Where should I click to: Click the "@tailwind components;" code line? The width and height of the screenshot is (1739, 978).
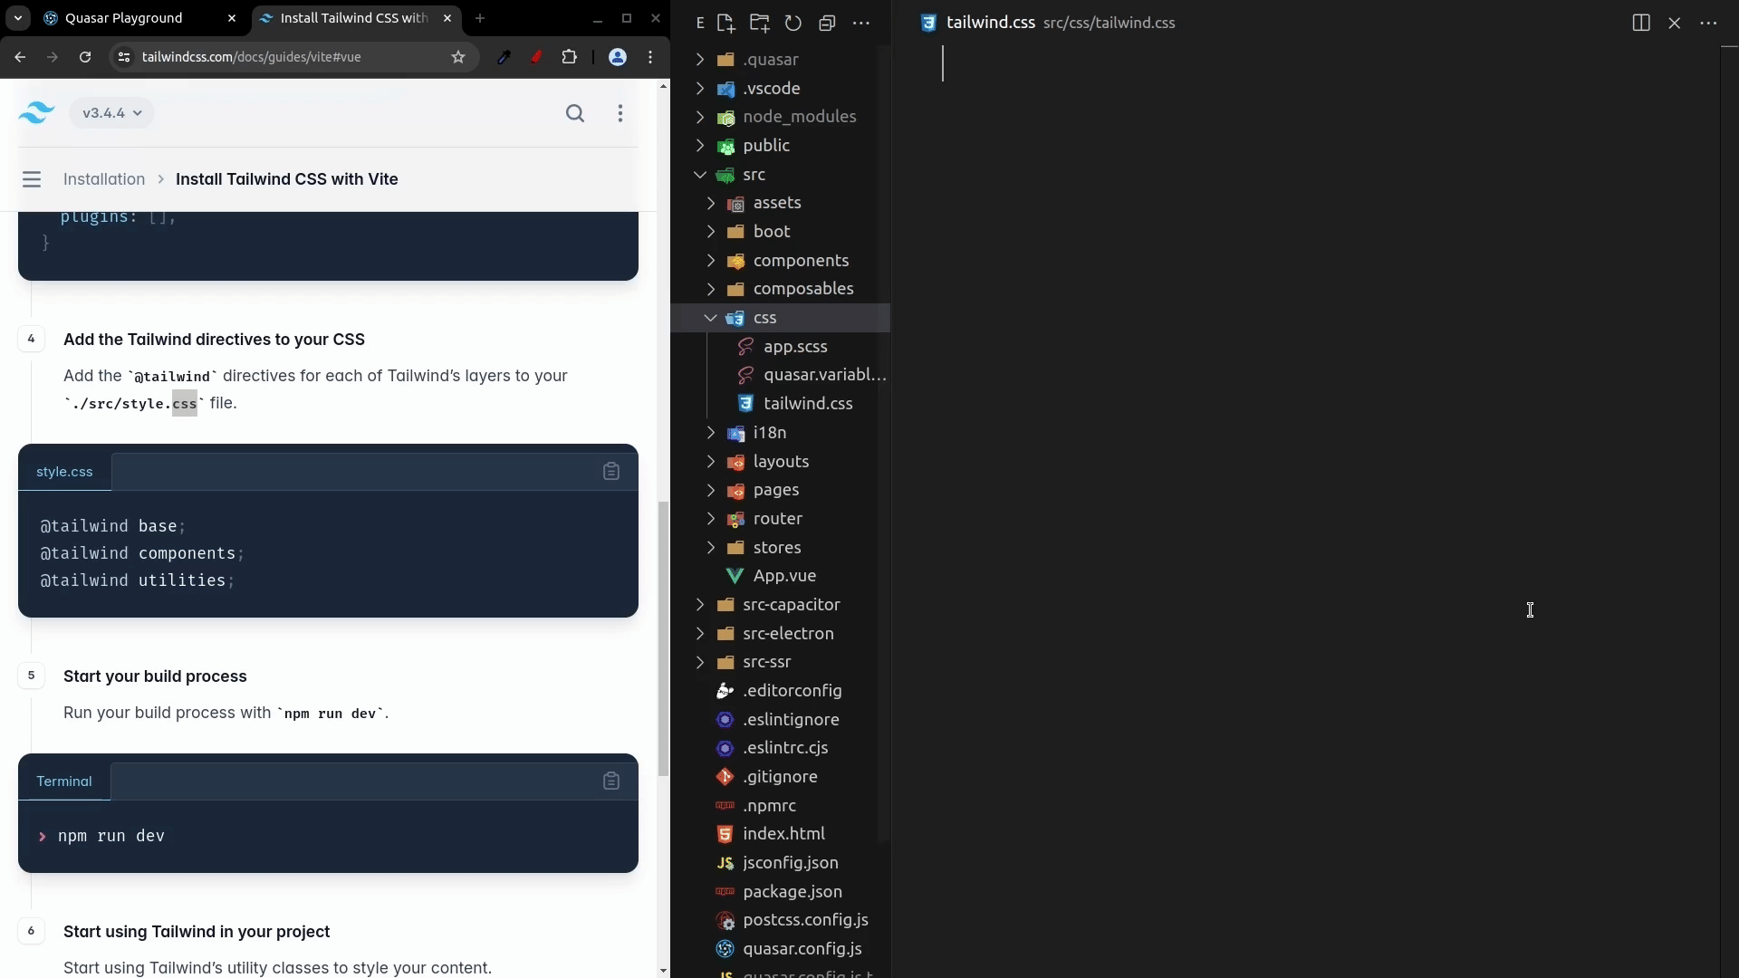(142, 553)
